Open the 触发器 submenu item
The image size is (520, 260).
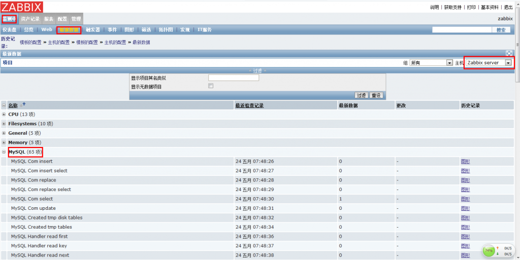tap(92, 30)
